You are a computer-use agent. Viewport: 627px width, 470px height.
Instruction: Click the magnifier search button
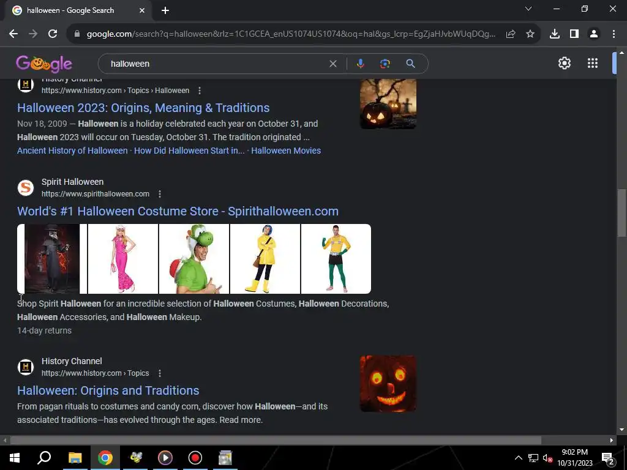(x=410, y=64)
